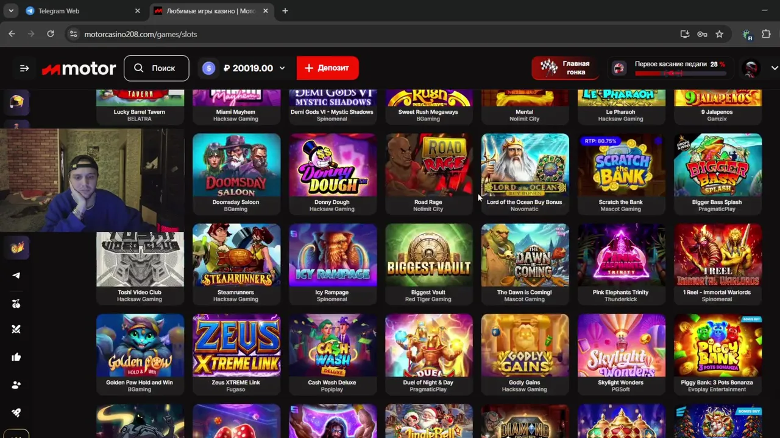Open the Skylight Wonders game thumbnail
The image size is (780, 438).
[622, 346]
